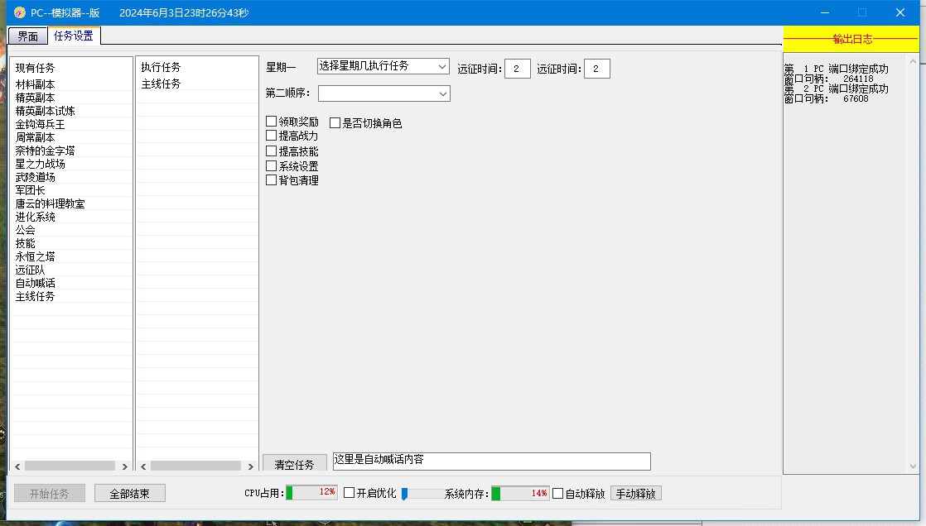Click the 现有任务 column header
This screenshot has width=926, height=526.
point(71,68)
